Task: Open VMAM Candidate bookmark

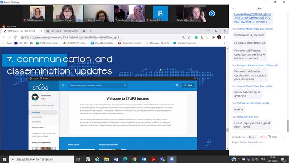Action: tap(103, 43)
